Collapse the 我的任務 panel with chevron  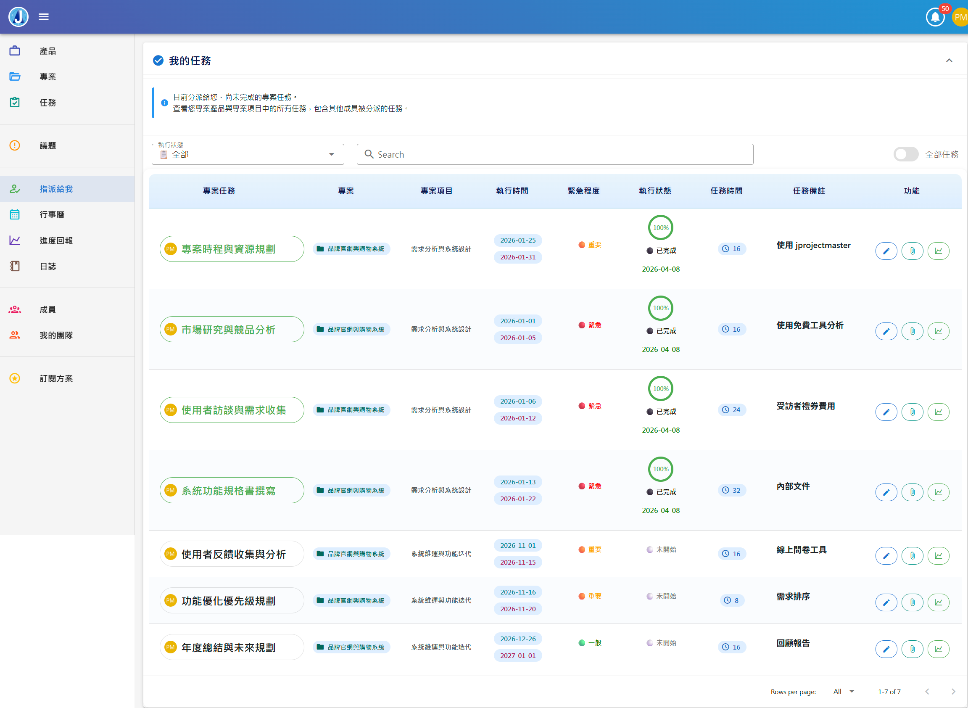(x=950, y=61)
